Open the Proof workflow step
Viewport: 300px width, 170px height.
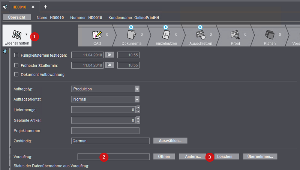click(x=235, y=35)
